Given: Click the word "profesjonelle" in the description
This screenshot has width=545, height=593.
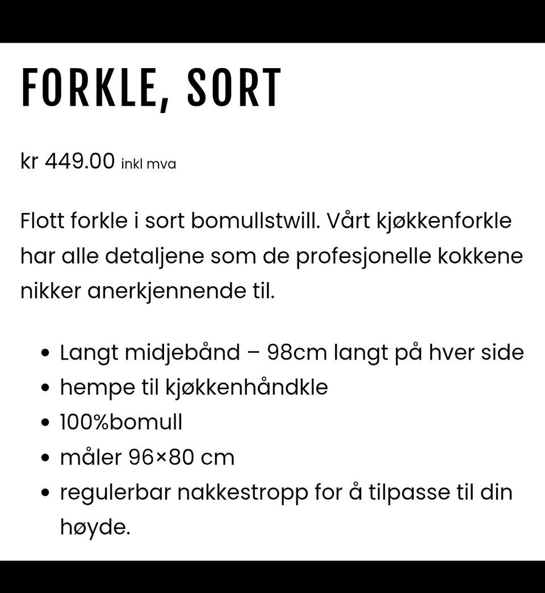Looking at the screenshot, I should (363, 257).
